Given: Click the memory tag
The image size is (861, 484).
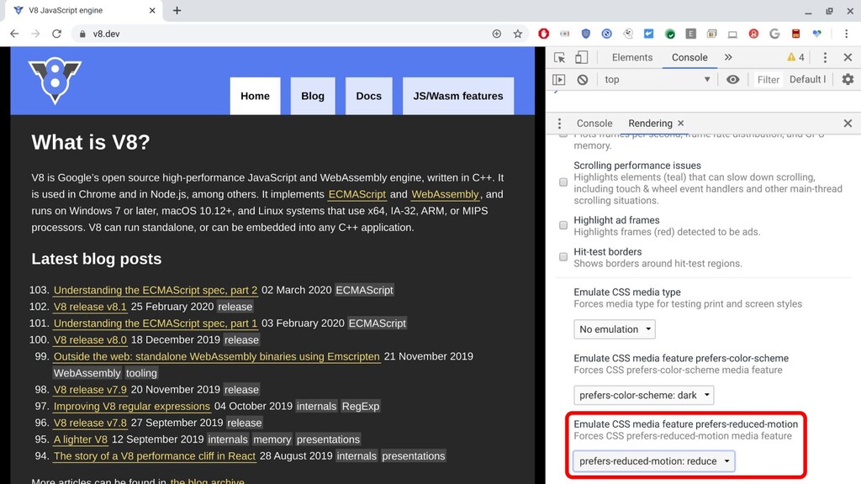Looking at the screenshot, I should tap(272, 439).
